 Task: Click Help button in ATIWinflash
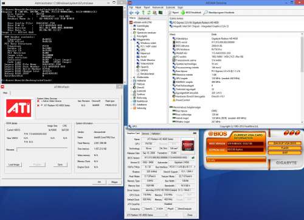click(x=114, y=182)
